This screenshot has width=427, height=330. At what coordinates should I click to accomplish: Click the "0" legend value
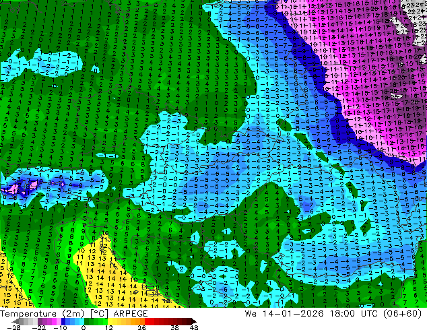point(84,327)
